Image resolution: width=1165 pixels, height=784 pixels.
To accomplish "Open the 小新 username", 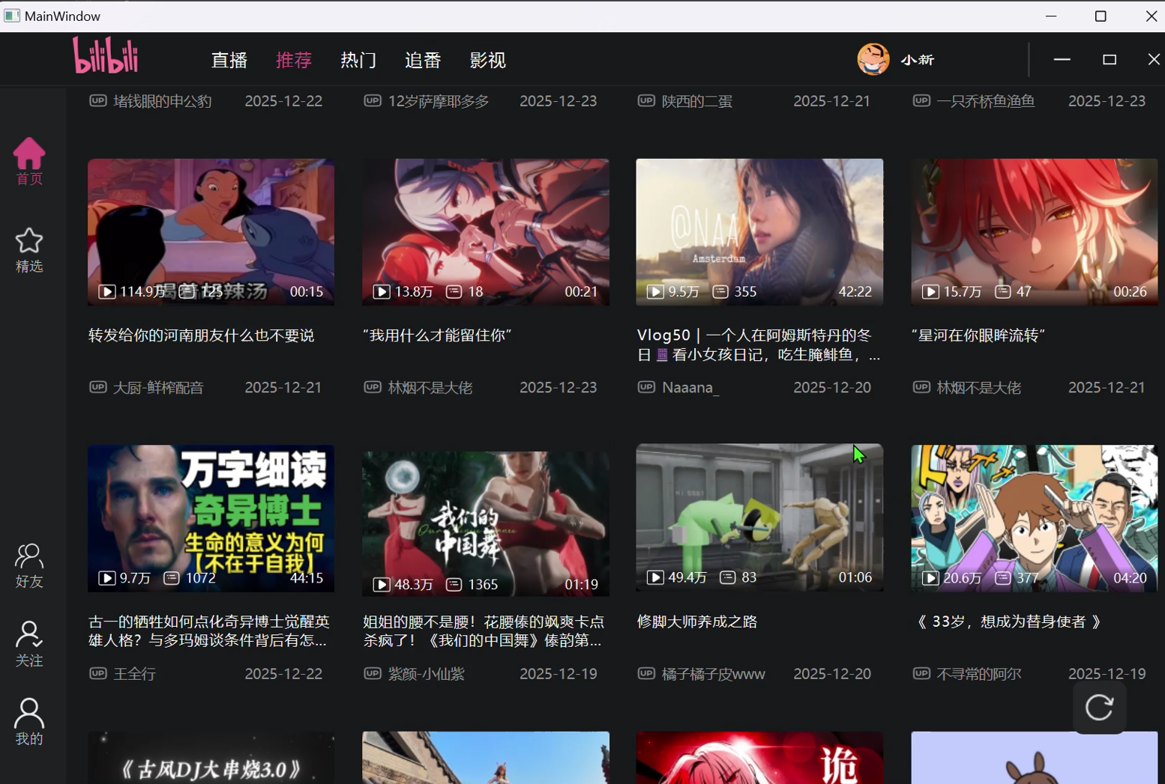I will click(x=918, y=60).
